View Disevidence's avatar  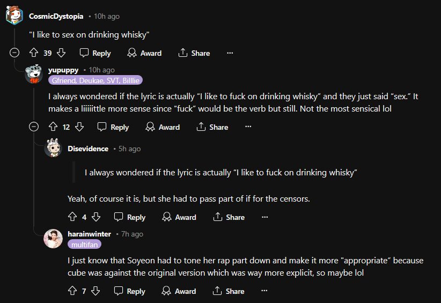pyautogui.click(x=53, y=149)
